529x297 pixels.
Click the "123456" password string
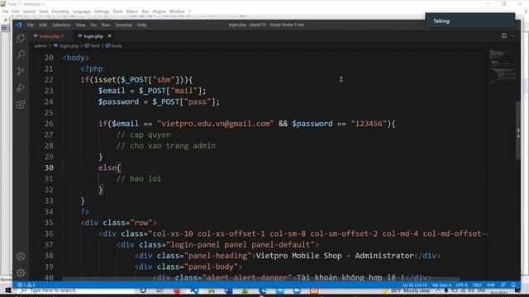(369, 124)
